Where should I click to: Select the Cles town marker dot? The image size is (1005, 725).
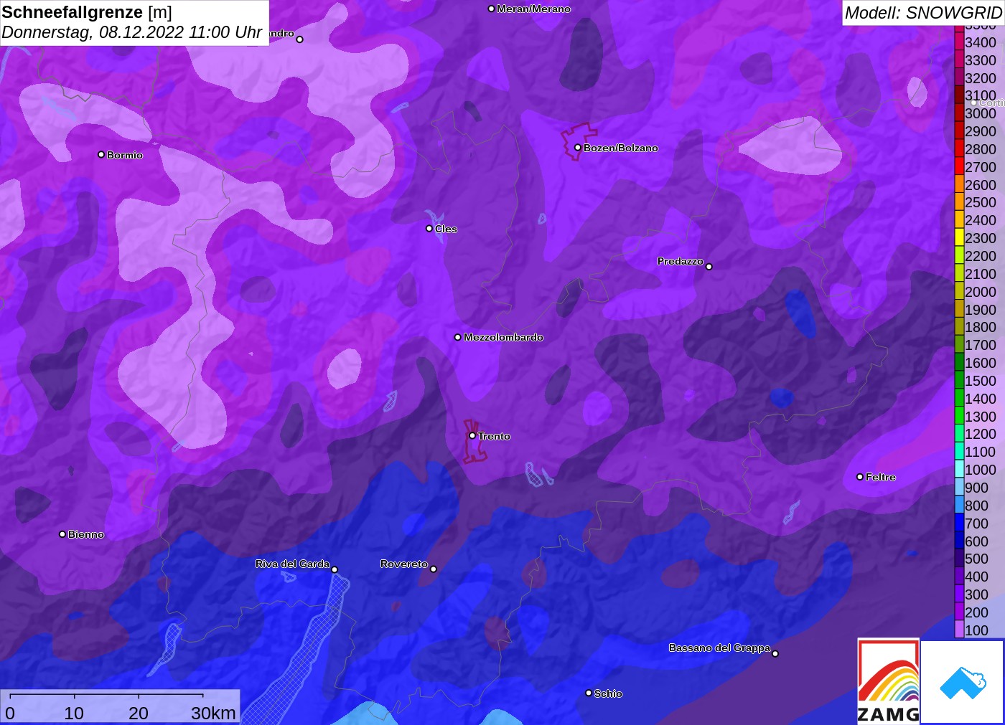429,229
